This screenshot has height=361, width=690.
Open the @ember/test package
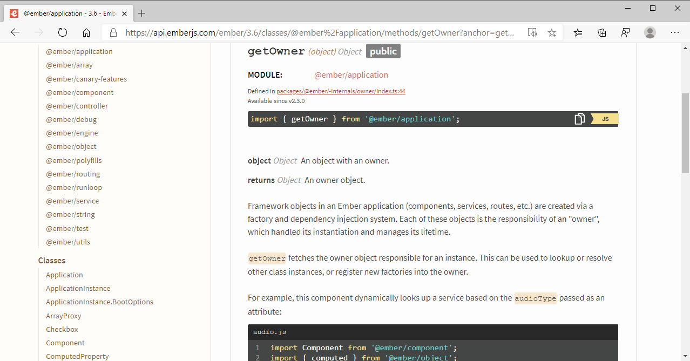pos(67,228)
